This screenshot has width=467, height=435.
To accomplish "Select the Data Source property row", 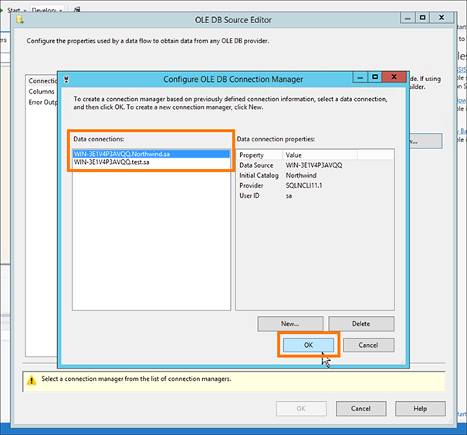I will coord(315,165).
